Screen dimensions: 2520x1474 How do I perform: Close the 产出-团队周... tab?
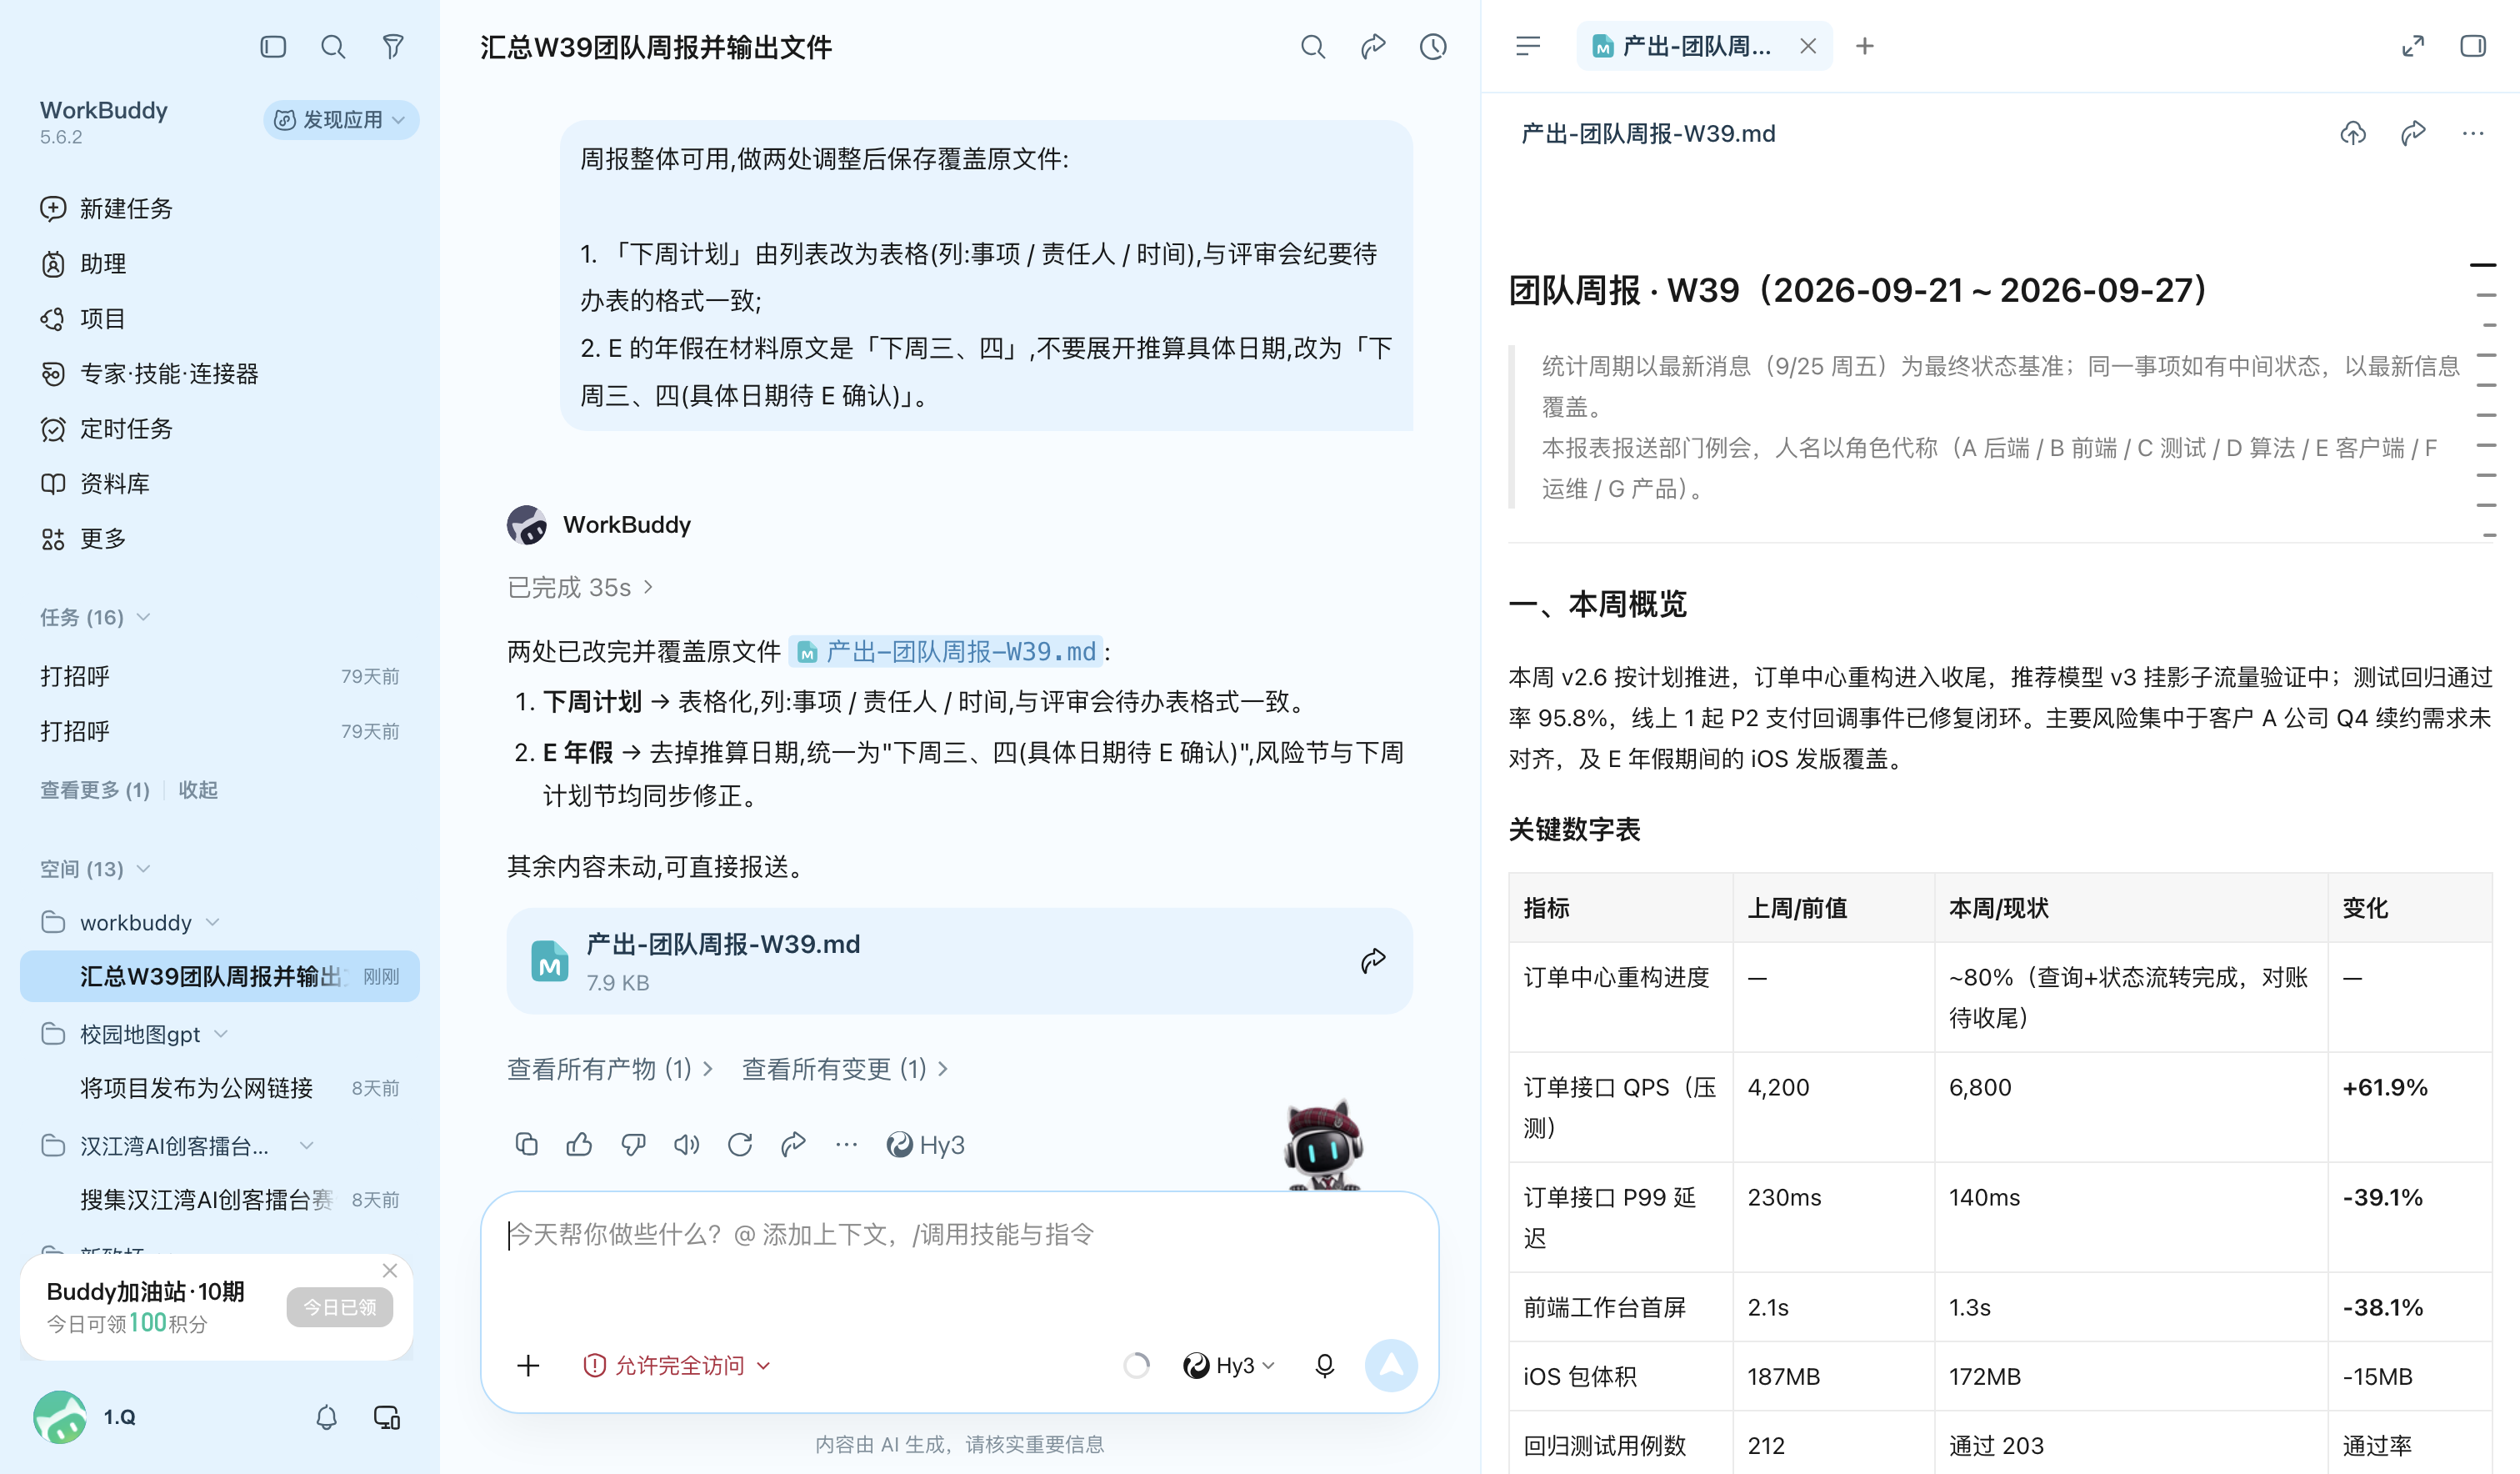1808,46
